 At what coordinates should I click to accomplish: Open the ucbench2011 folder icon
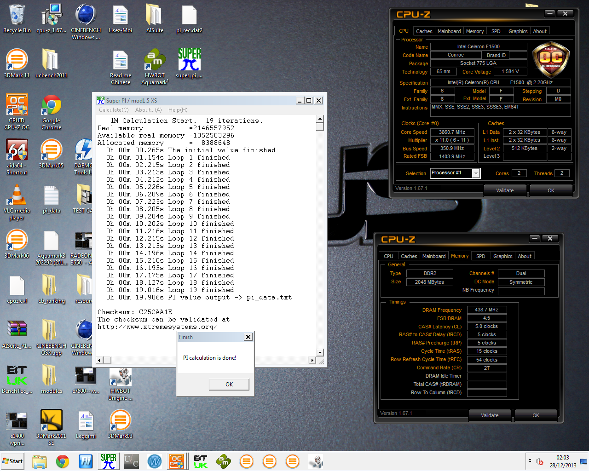point(51,63)
